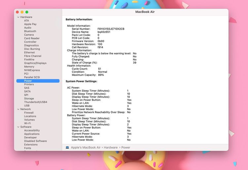Screen dimensions: 248x170
Task: Click the Prioritize Network Reachability Over Sleep label
Action: click(x=99, y=112)
